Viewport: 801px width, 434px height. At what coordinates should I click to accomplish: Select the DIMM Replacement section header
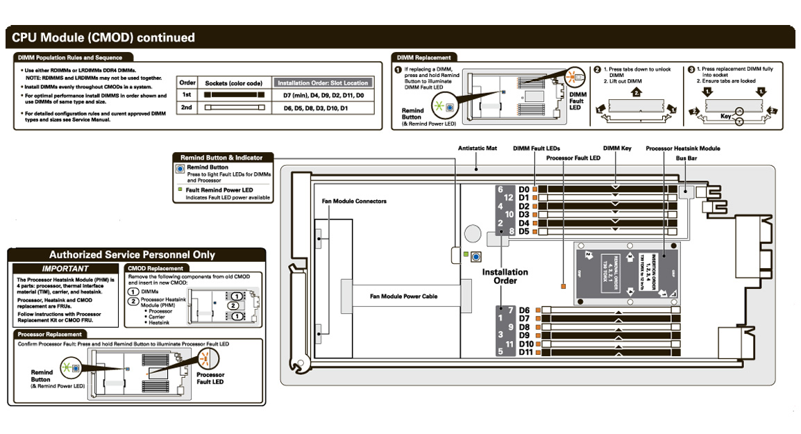coord(423,58)
